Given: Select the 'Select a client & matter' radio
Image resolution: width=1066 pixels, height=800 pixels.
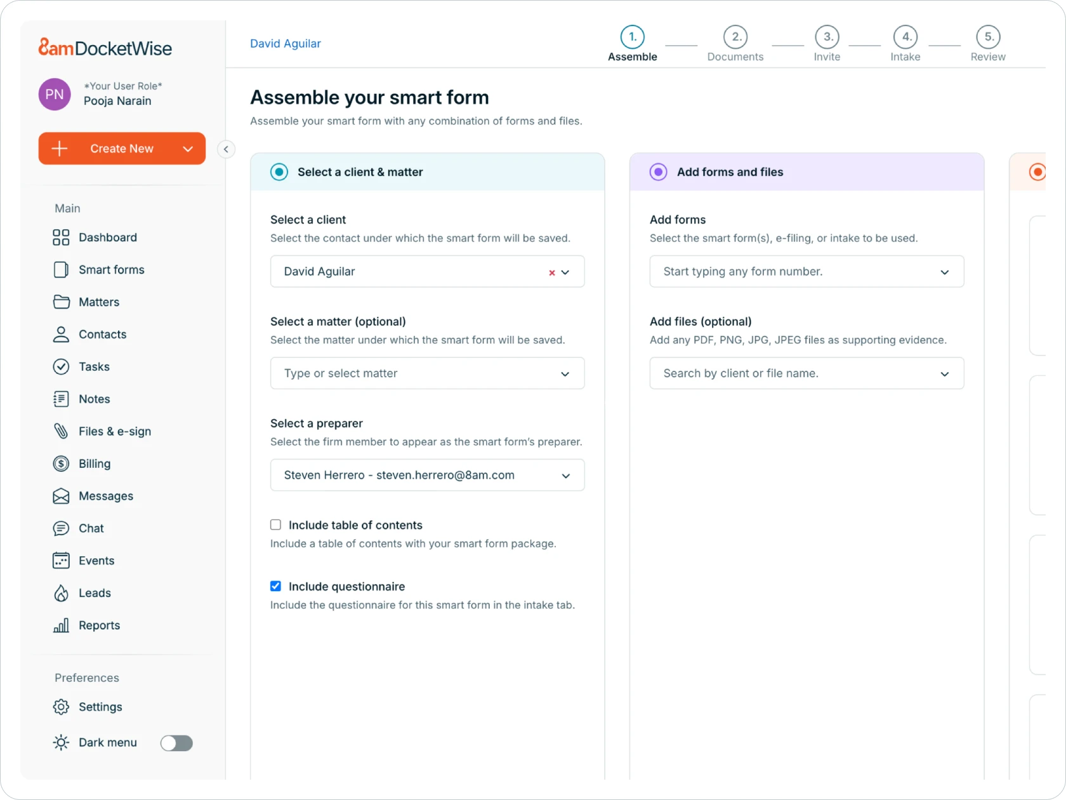Looking at the screenshot, I should point(279,172).
